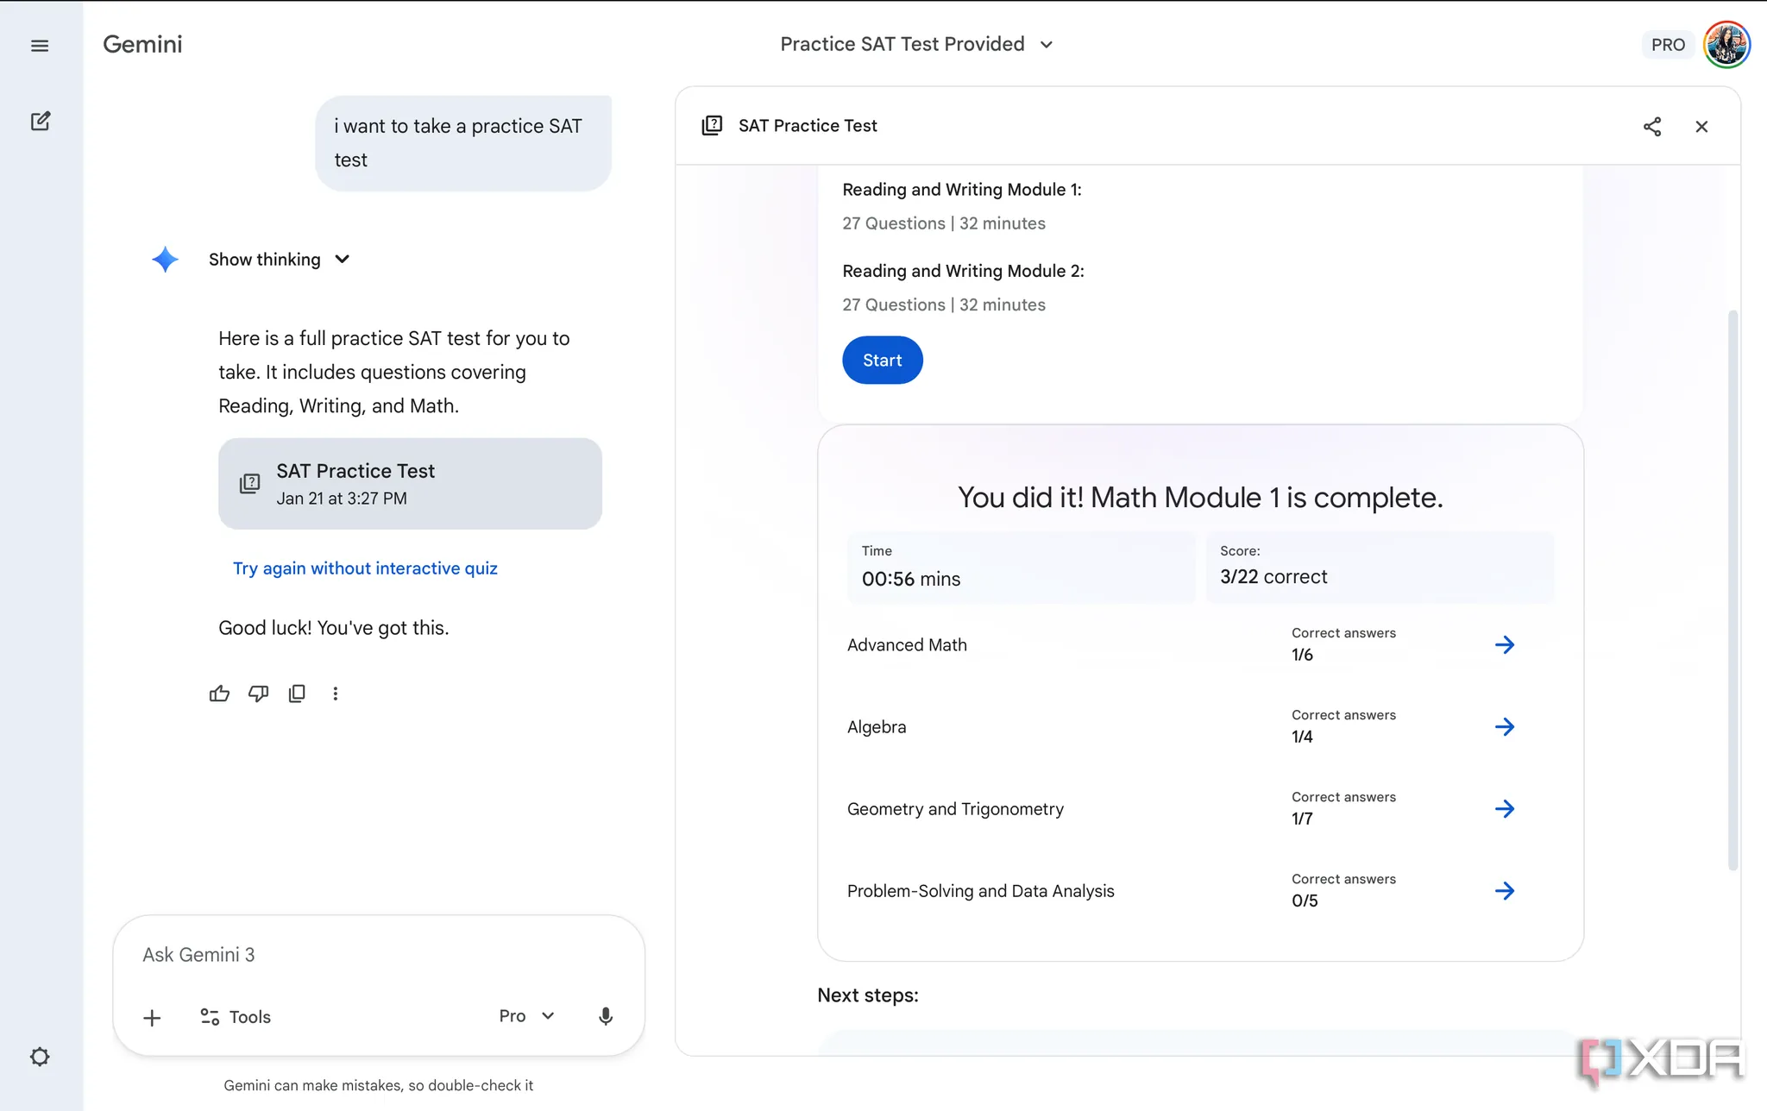1767x1111 pixels.
Task: Share the SAT Practice Test panel
Action: pos(1652,127)
